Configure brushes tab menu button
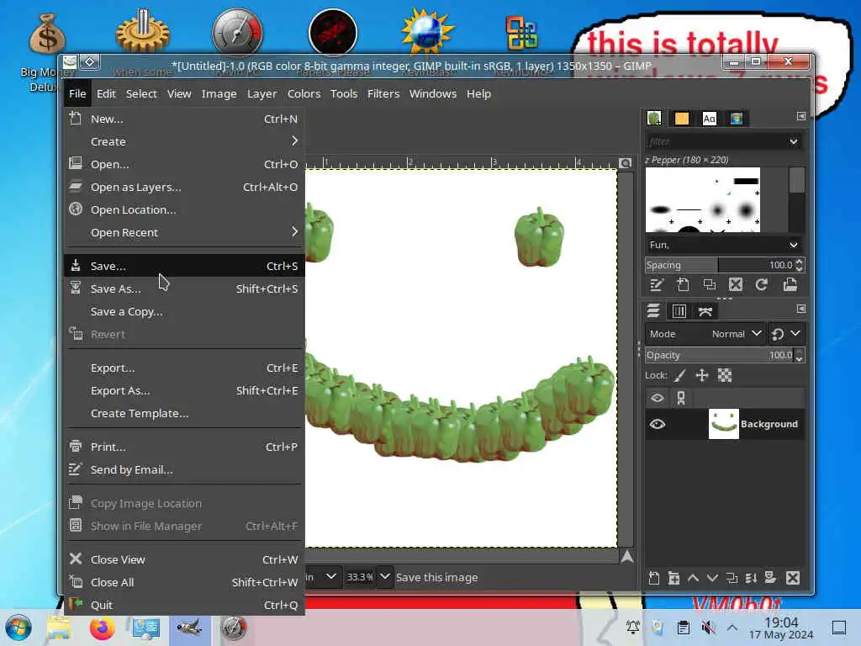Screen dimensions: 861x646 point(801,116)
